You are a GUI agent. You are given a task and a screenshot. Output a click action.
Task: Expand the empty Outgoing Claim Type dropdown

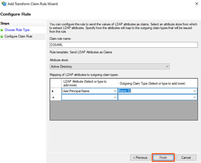(x=195, y=97)
